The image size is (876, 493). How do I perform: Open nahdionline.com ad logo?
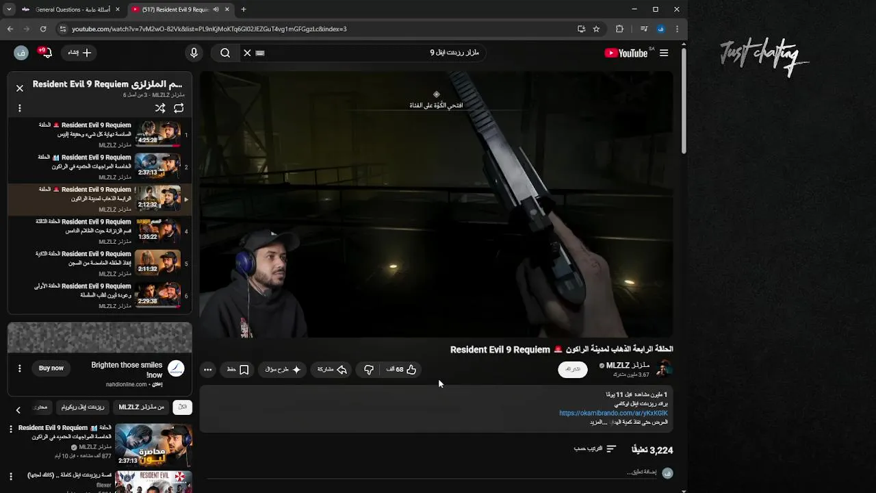(176, 368)
